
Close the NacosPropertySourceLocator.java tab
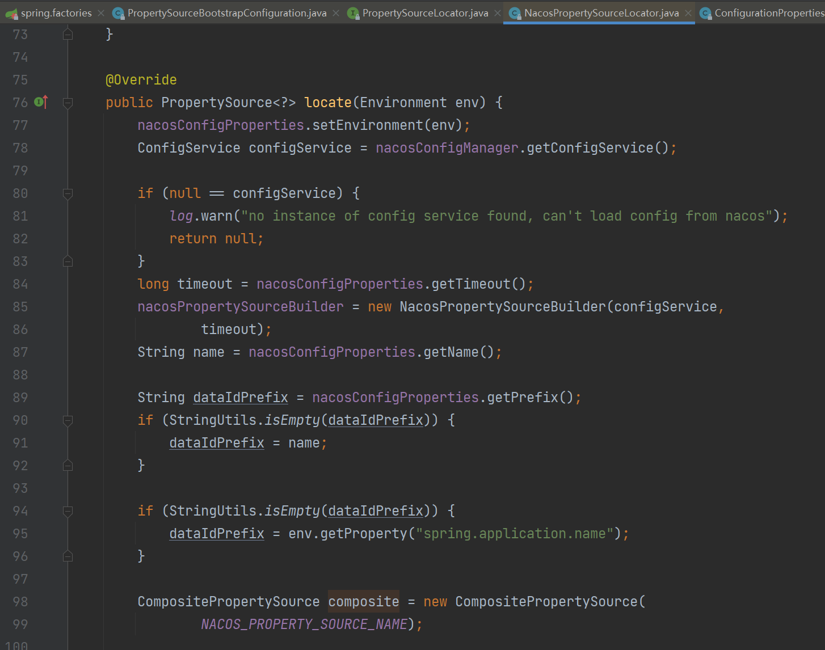(x=688, y=13)
